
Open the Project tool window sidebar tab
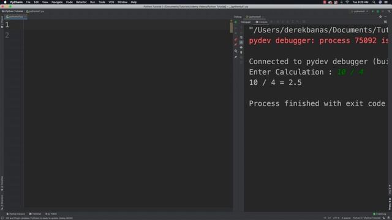coord(2,22)
